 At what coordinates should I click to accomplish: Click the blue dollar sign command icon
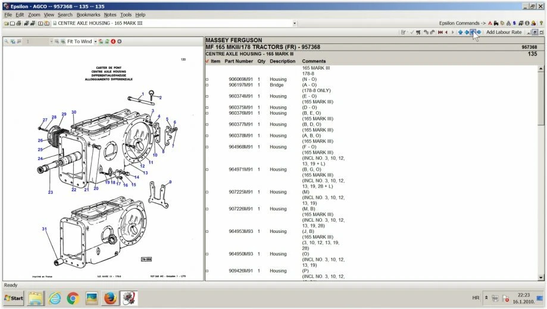(514, 23)
